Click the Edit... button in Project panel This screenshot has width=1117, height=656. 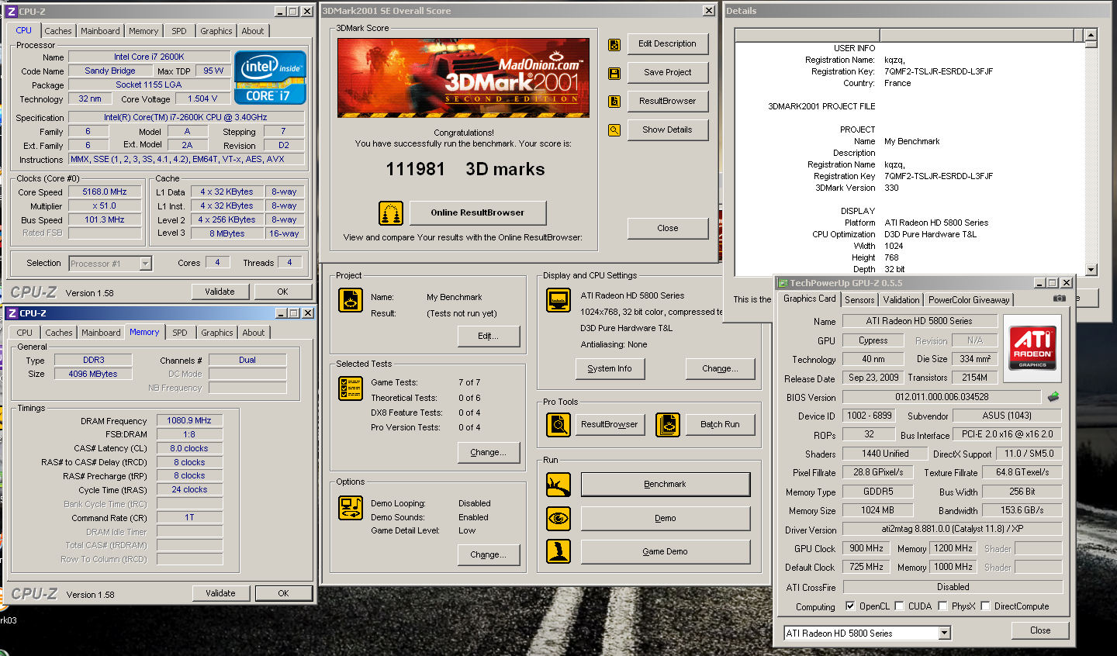coord(489,336)
